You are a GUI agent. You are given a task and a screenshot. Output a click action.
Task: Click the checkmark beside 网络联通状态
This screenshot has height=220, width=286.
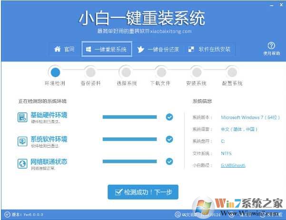[169, 161]
